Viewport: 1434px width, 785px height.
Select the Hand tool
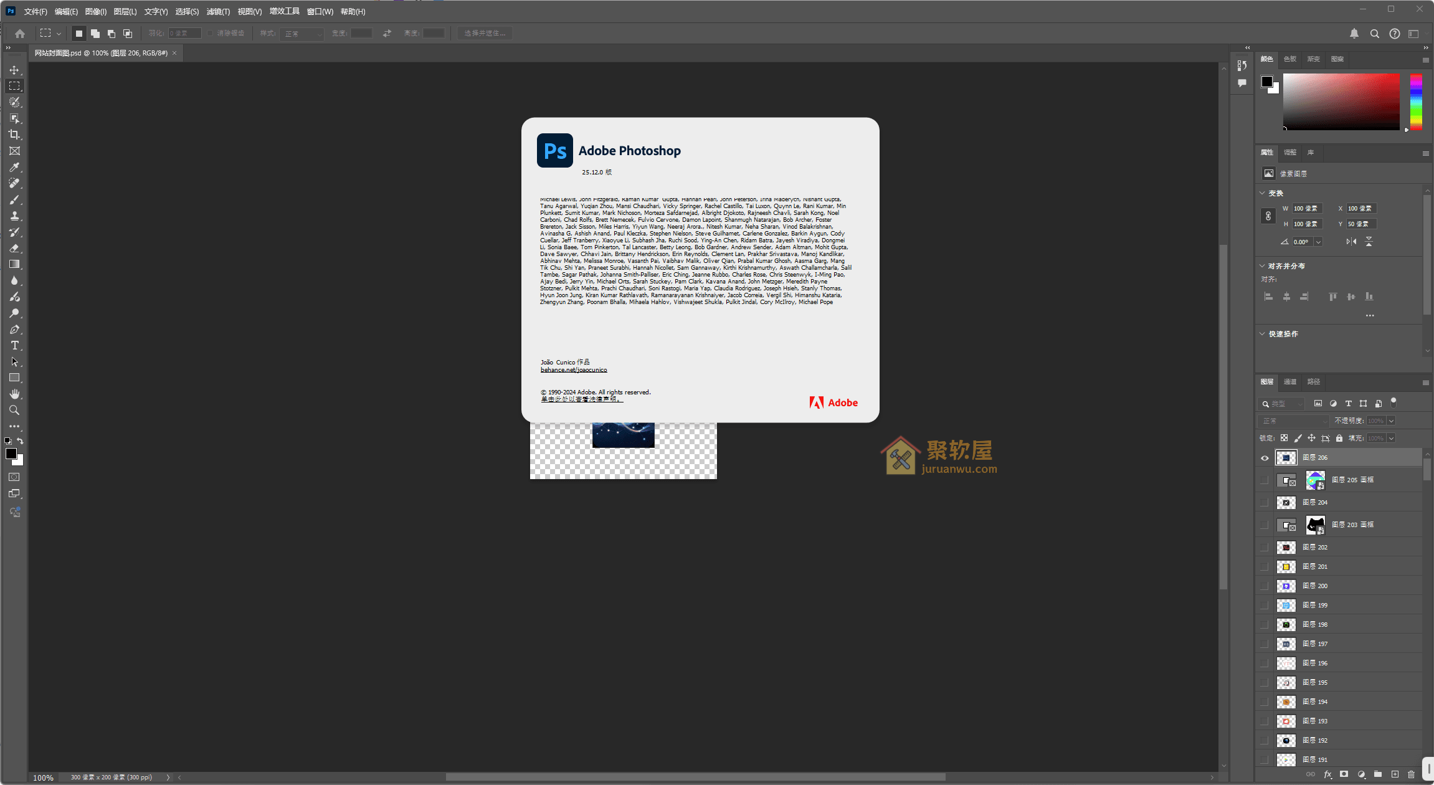(14, 393)
